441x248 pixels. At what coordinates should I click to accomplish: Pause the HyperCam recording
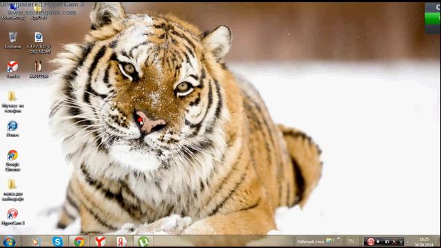(371, 242)
